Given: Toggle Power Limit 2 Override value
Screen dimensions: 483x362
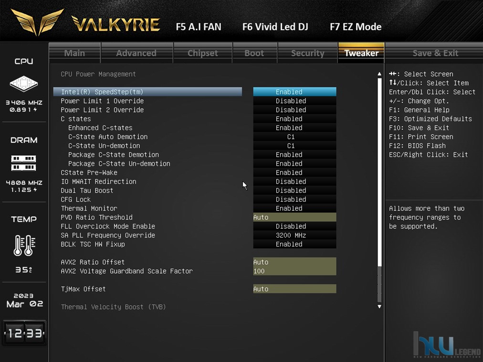Looking at the screenshot, I should pyautogui.click(x=295, y=110).
